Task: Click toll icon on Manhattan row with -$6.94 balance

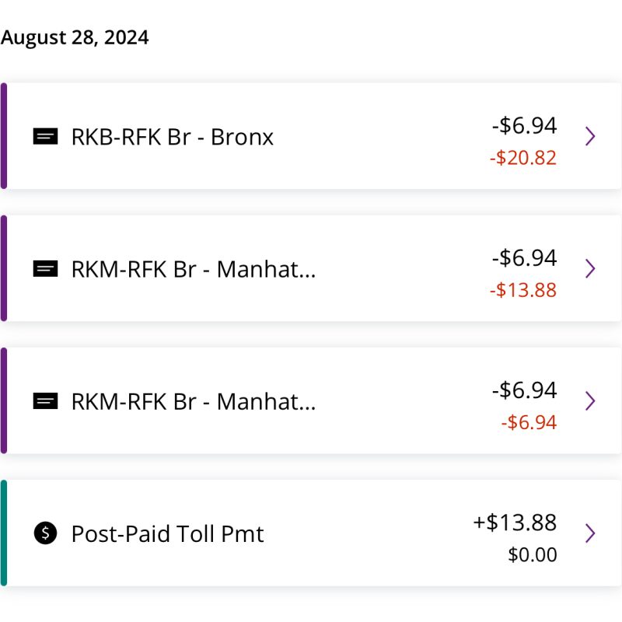Action: (45, 401)
